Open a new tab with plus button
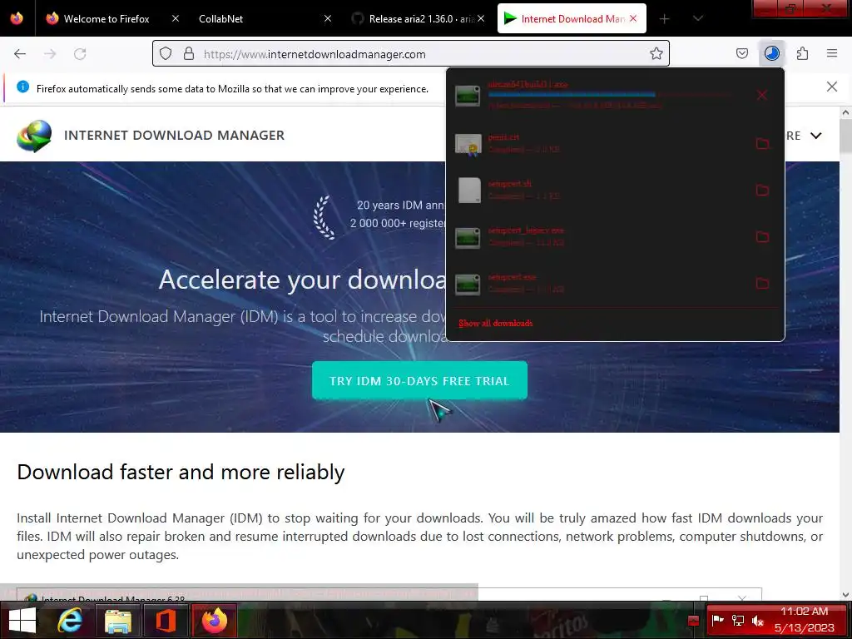The height and width of the screenshot is (639, 852). tap(664, 19)
